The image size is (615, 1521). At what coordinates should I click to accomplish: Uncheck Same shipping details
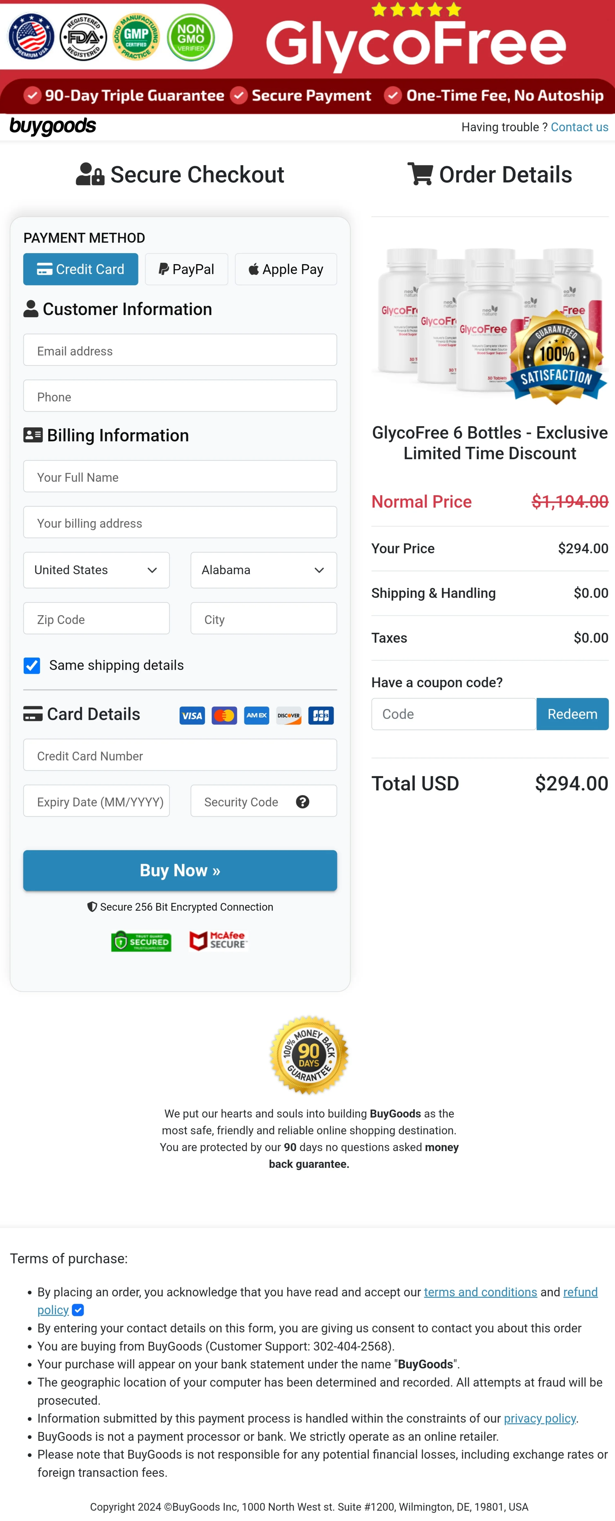point(32,665)
